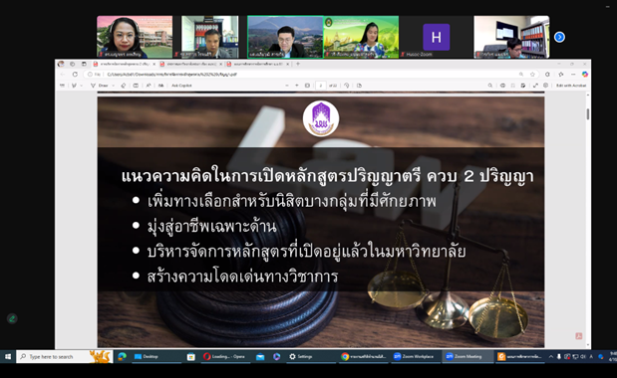Viewport: 617px width, 378px height.
Task: Open the favorites list icon
Action: tap(561, 75)
